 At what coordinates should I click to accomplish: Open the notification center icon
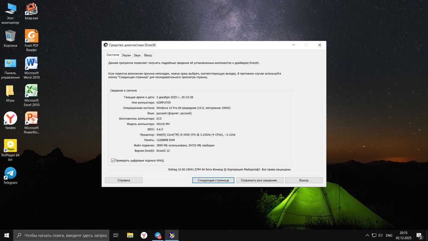(419, 235)
